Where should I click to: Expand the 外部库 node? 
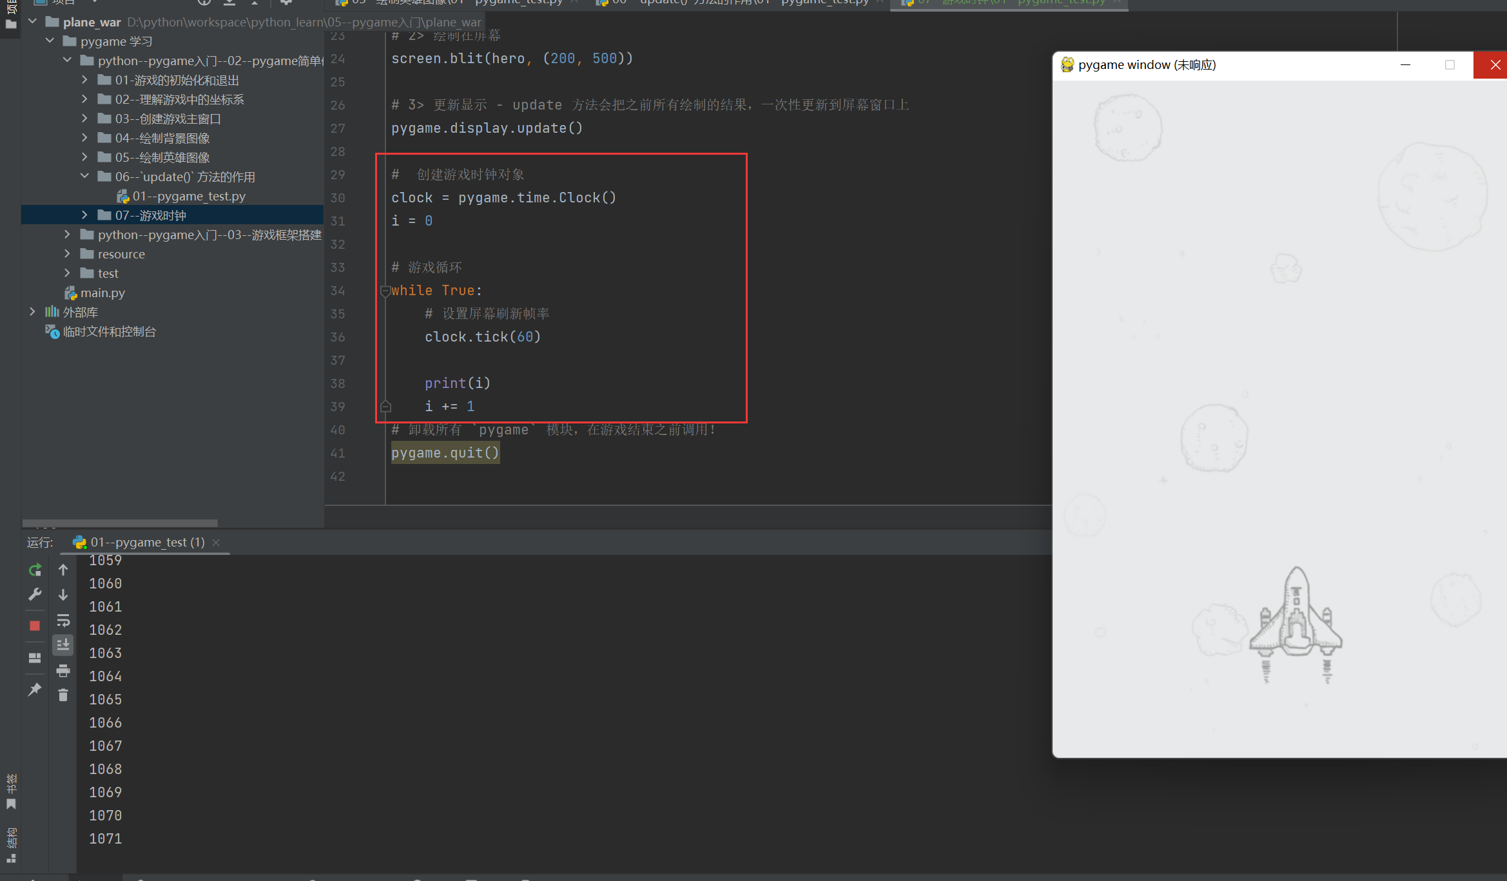[32, 311]
